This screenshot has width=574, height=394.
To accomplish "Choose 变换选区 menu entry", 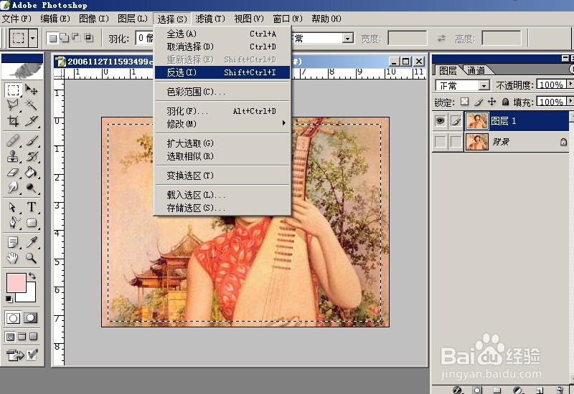I will (222, 176).
